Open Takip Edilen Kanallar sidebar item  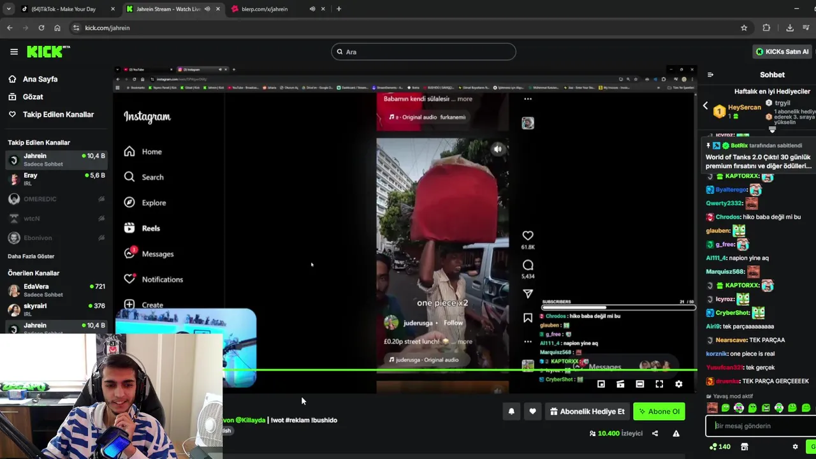51,115
